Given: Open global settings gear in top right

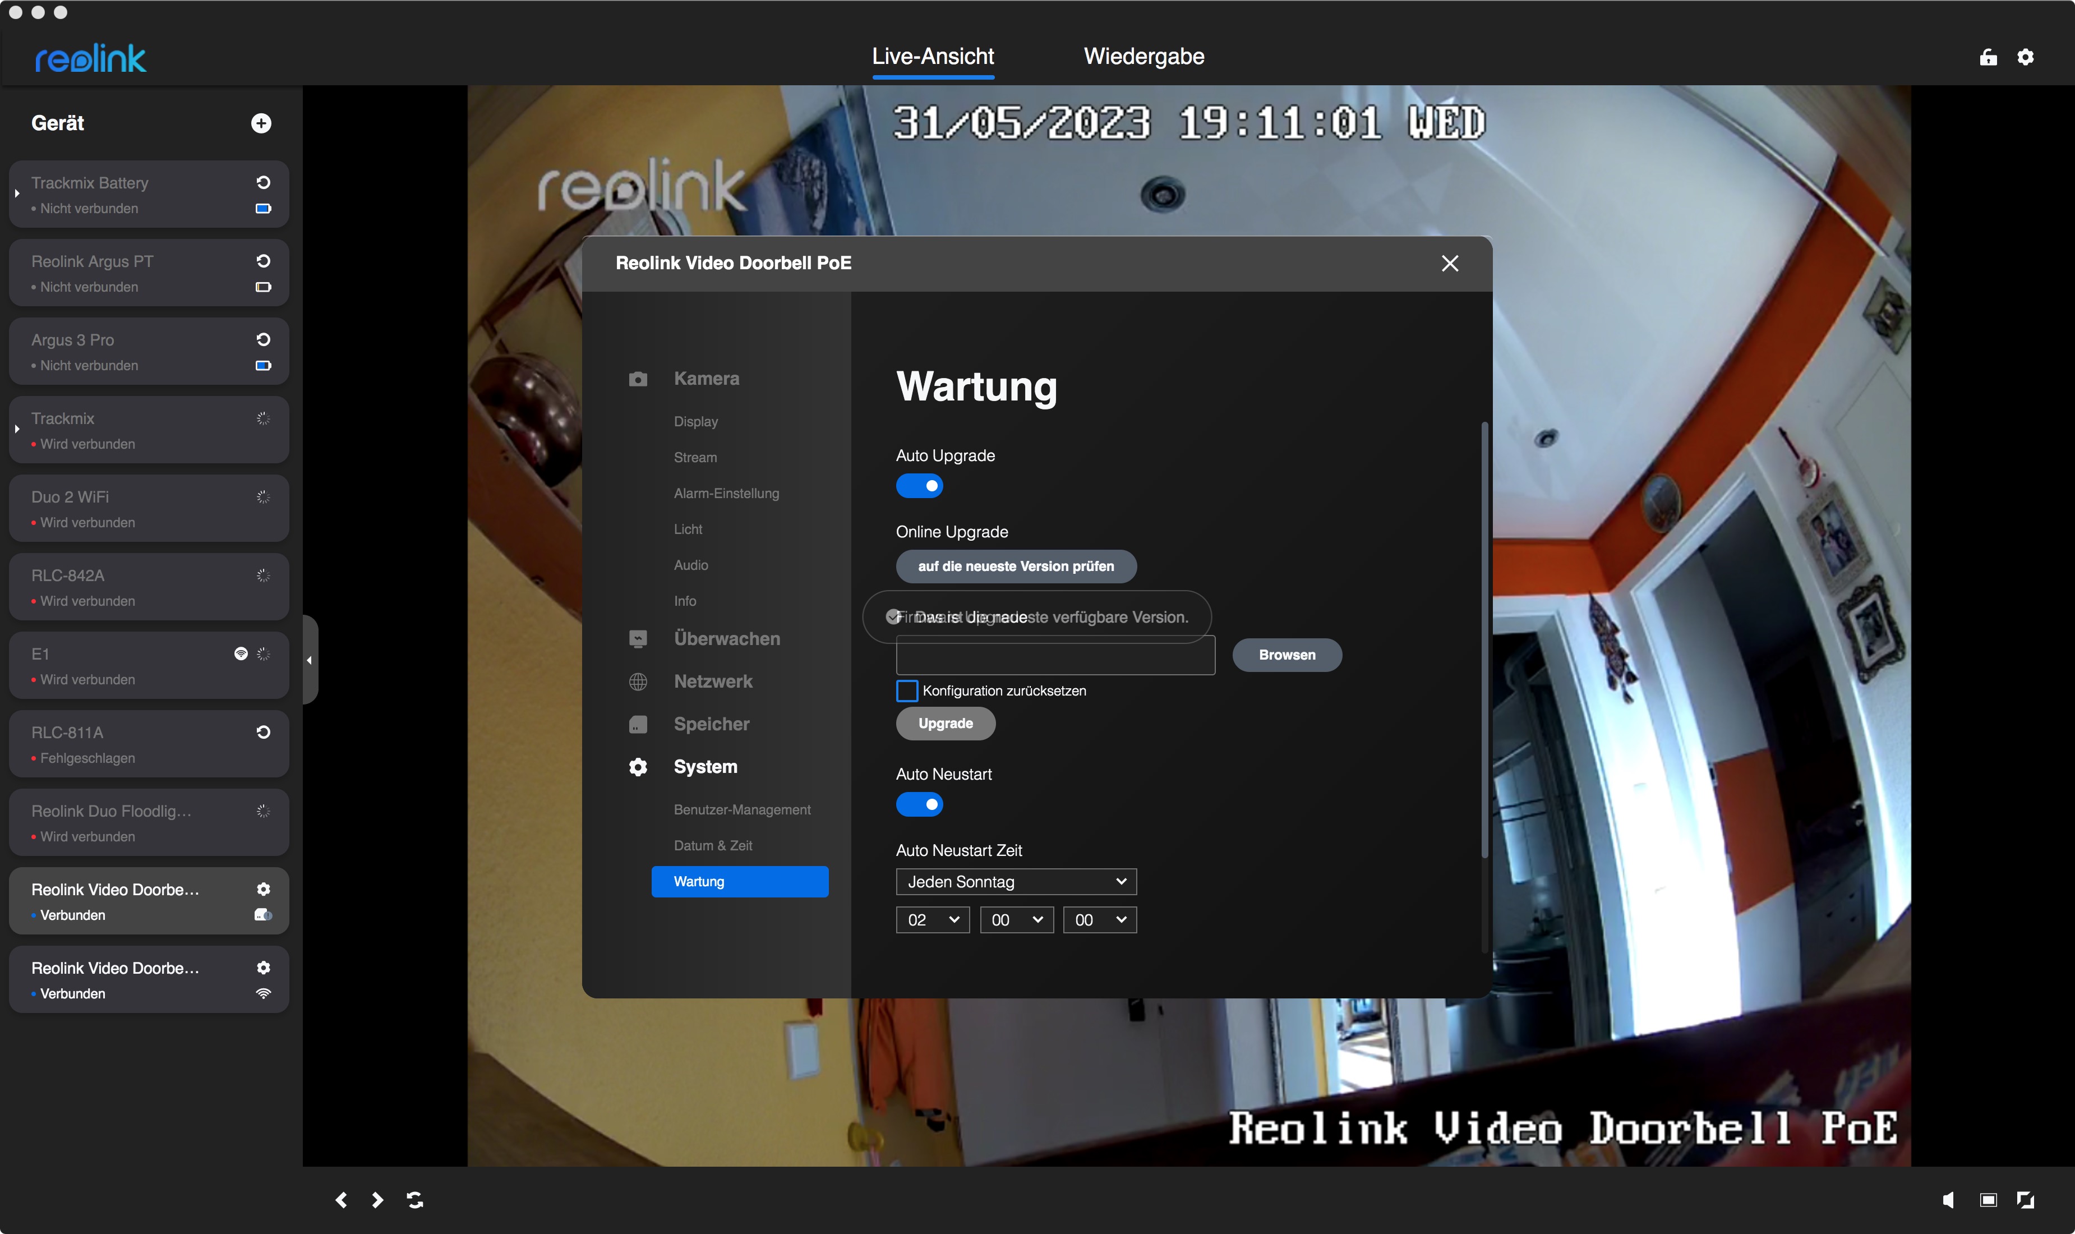Looking at the screenshot, I should click(x=2025, y=57).
